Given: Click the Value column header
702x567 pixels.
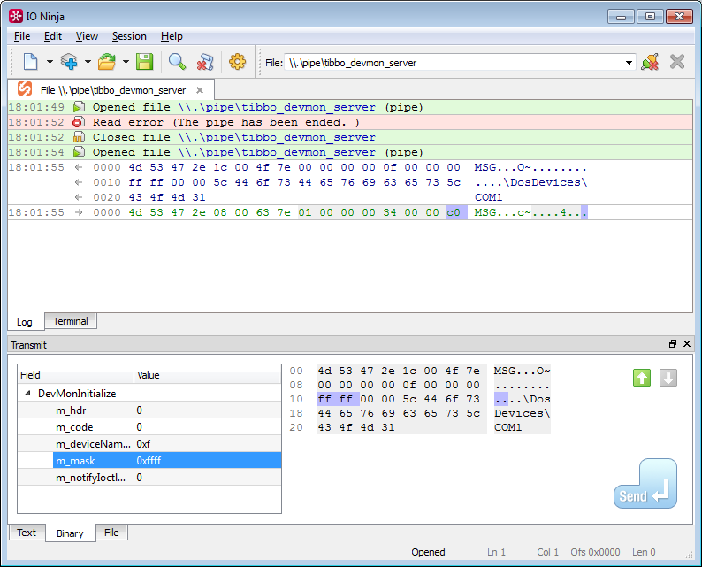Looking at the screenshot, I should 208,375.
